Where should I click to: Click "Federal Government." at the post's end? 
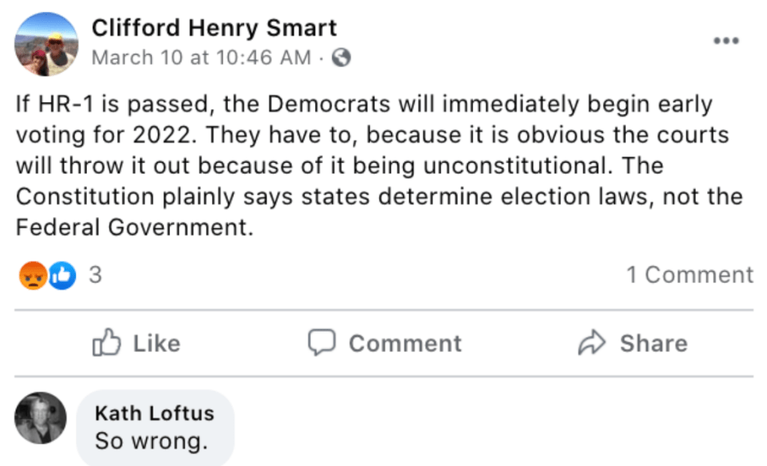pyautogui.click(x=131, y=227)
